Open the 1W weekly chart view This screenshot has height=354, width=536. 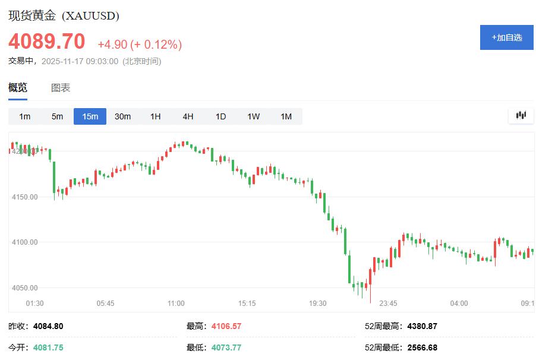[253, 116]
